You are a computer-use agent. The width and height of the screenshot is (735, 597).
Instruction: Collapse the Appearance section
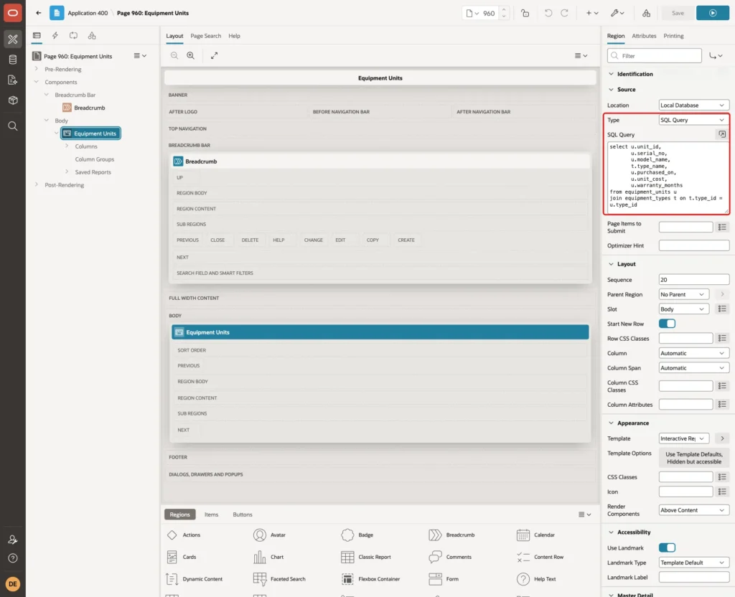coord(611,423)
